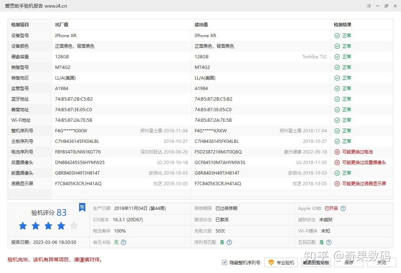Viewport: 401px width, 273px height.
Task: Select the 激活状态 已激活 value
Action: [x=222, y=219]
